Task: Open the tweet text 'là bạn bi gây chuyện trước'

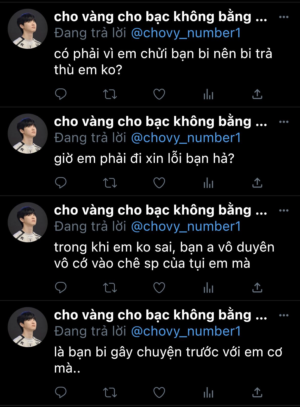Action: click(168, 360)
